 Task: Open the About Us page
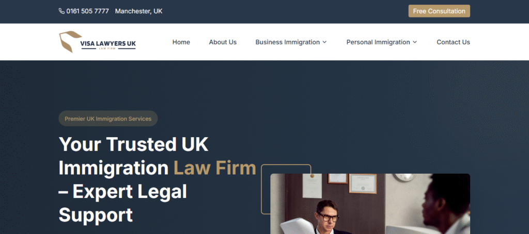(x=223, y=42)
